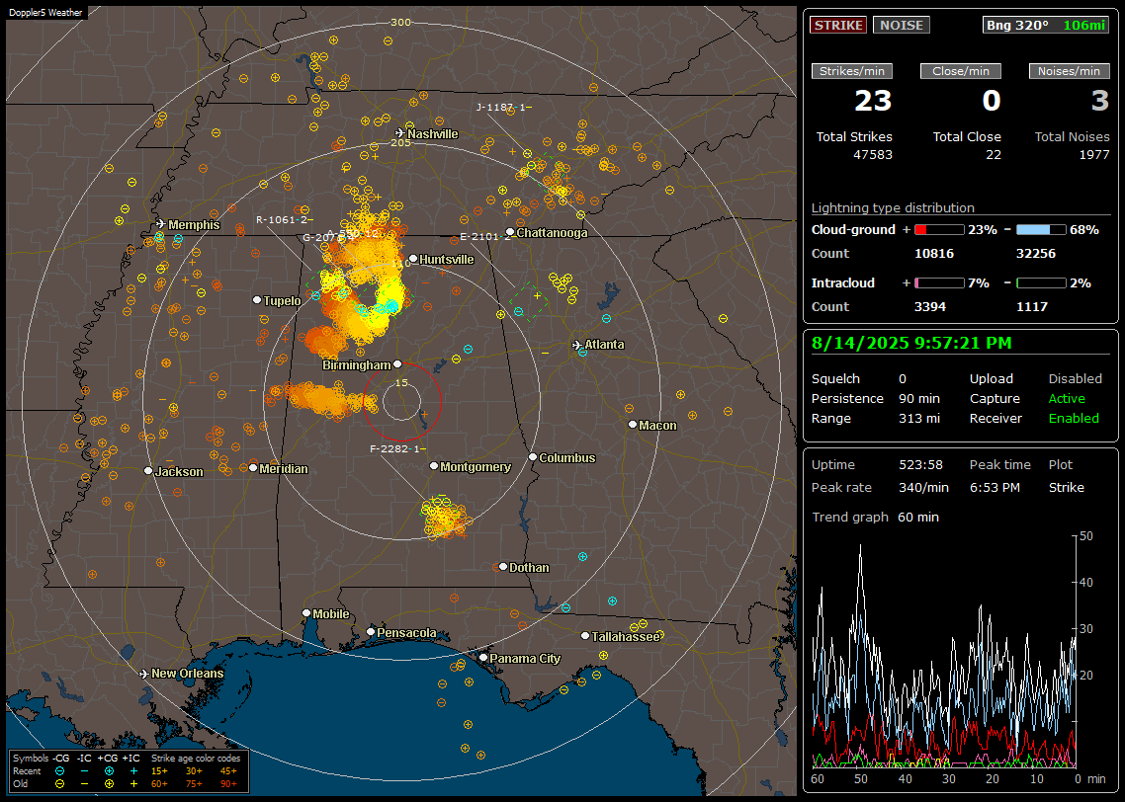Click the Memphis airport marker icon
This screenshot has width=1125, height=802.
161,224
